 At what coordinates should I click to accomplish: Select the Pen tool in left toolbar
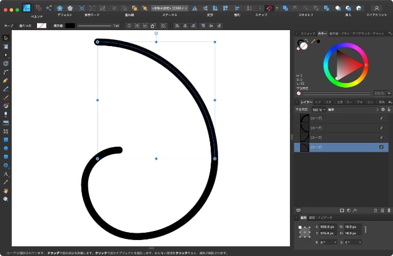(x=6, y=80)
